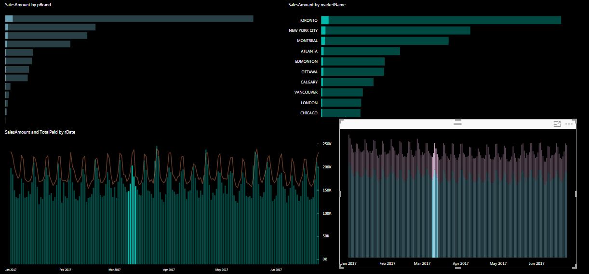The width and height of the screenshot is (589, 274).
Task: Click the 150K y-axis value
Action: click(x=327, y=190)
